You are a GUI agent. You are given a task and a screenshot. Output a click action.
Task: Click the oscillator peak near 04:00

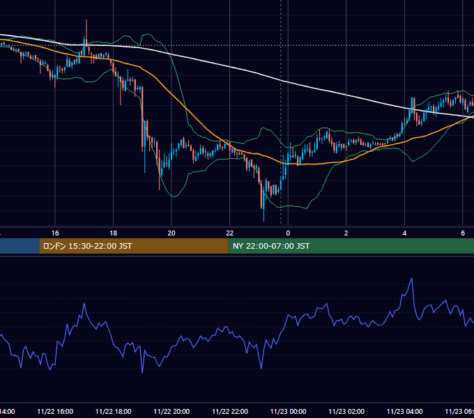pos(411,279)
